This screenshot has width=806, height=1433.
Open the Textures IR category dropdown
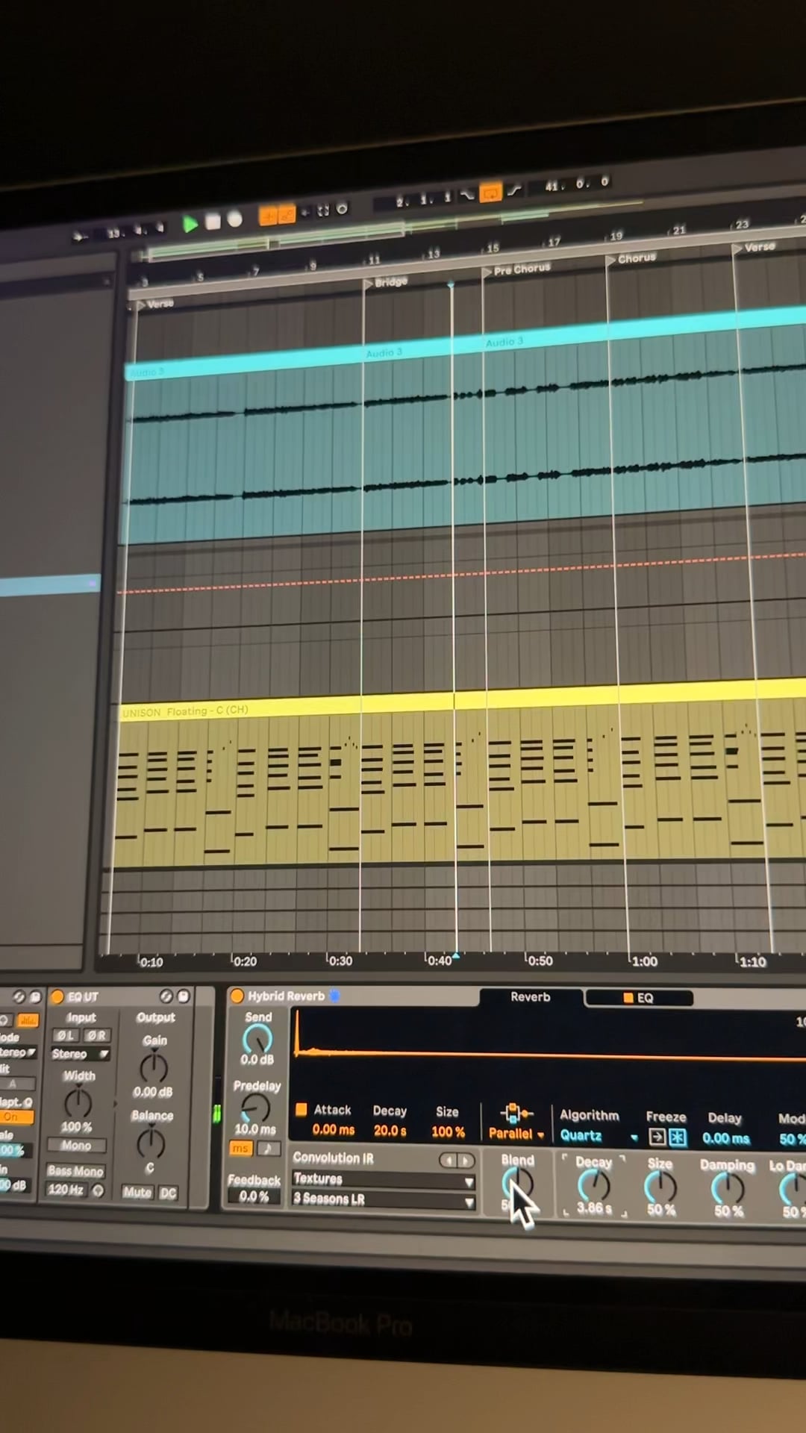383,1180
